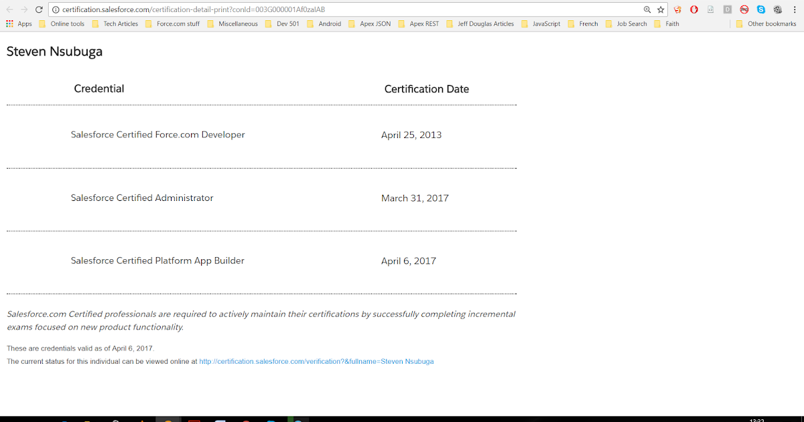Open the Other bookmarks folder

pos(766,23)
